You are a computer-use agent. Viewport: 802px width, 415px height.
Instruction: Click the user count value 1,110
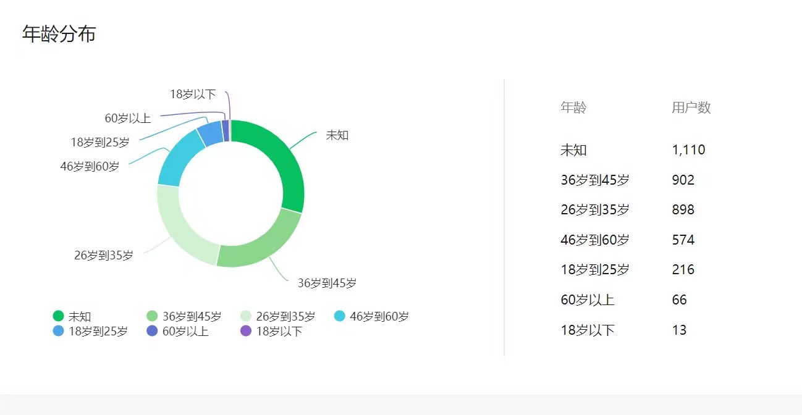point(688,150)
